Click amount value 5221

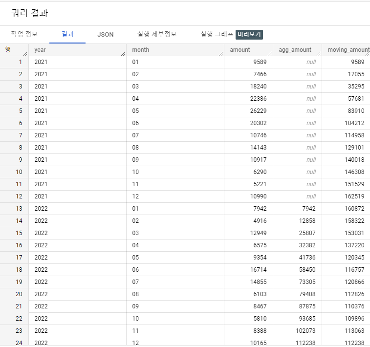[x=260, y=184]
